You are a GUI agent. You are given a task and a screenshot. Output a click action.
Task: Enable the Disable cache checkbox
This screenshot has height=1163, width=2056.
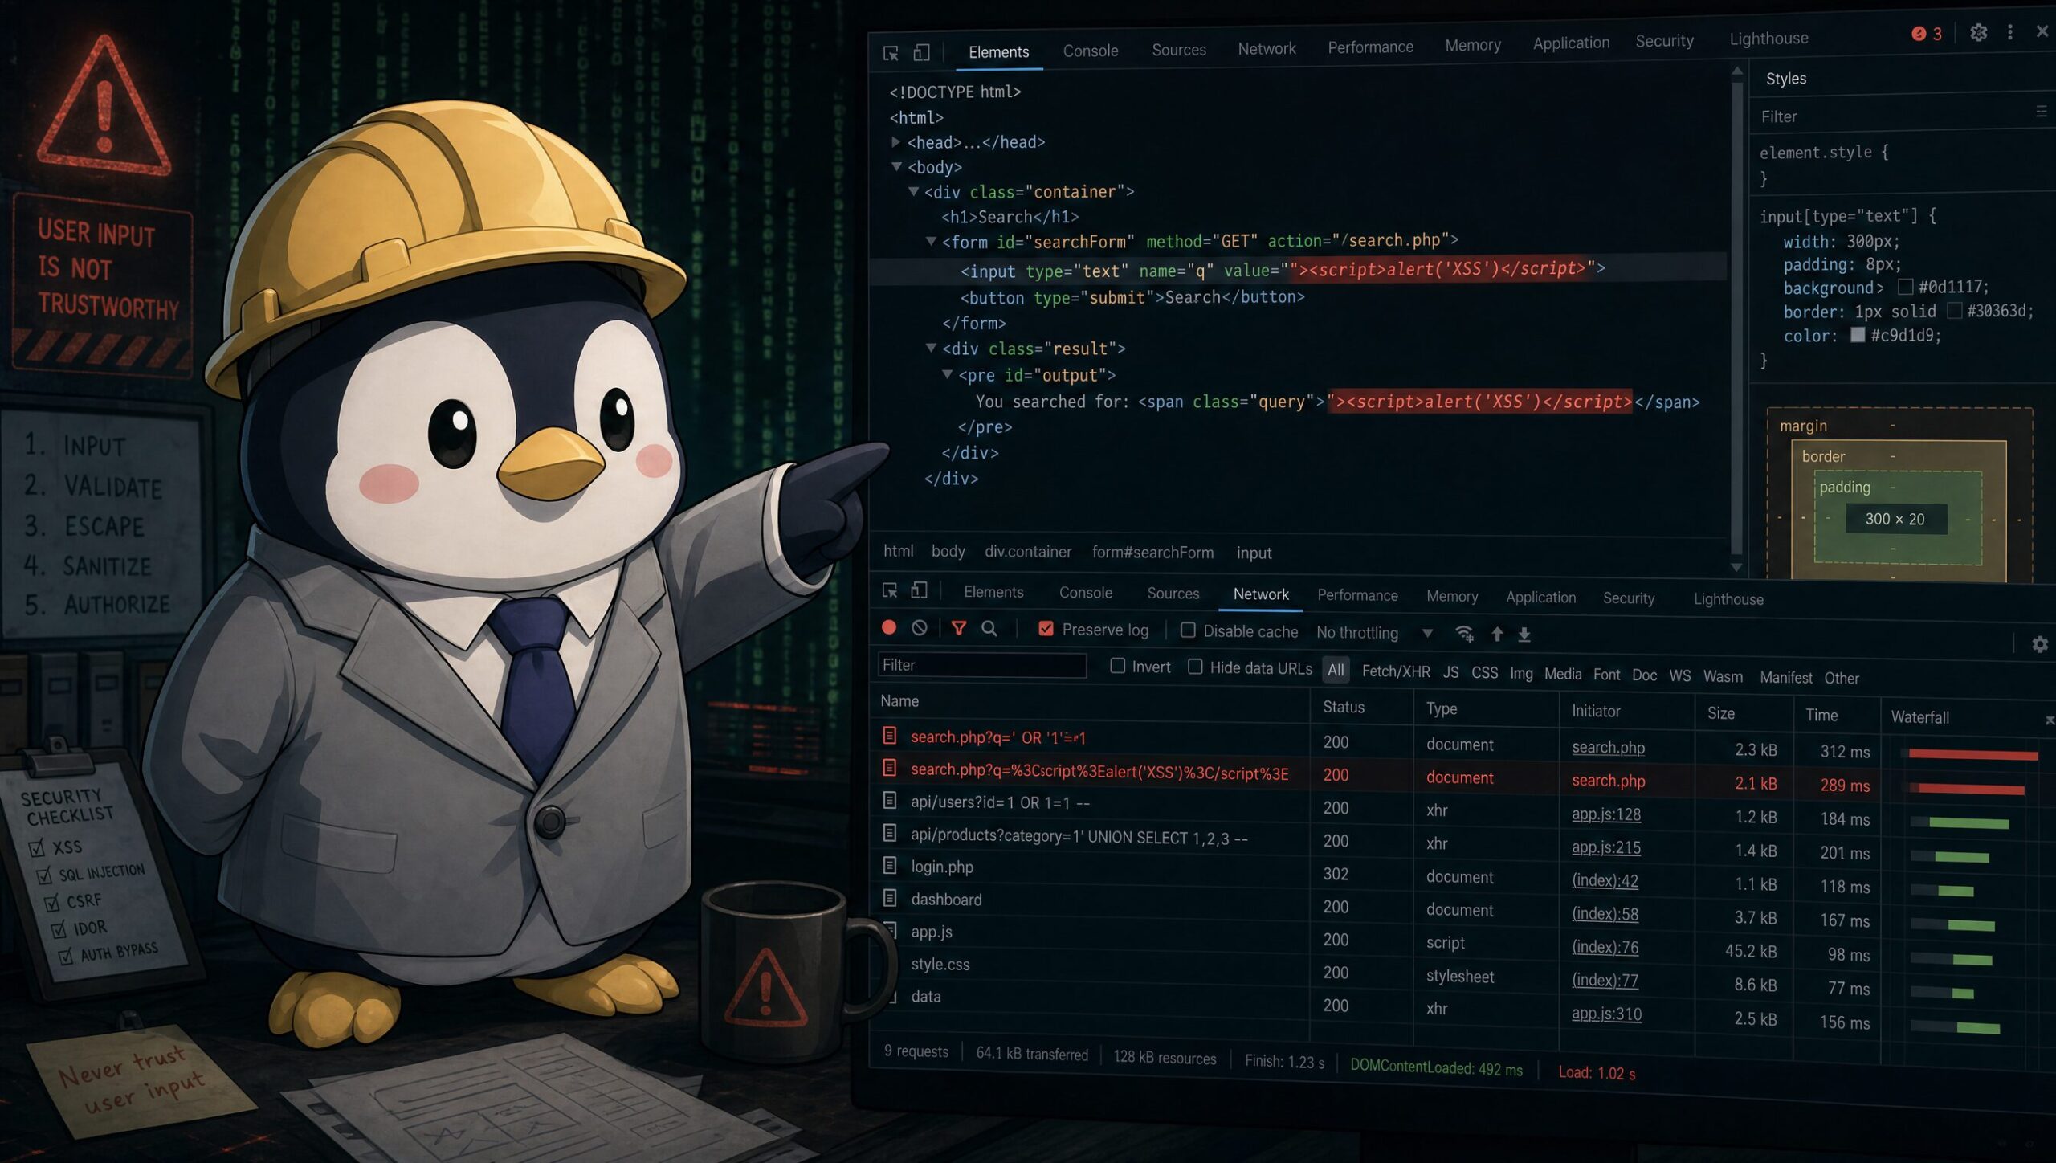click(1188, 630)
